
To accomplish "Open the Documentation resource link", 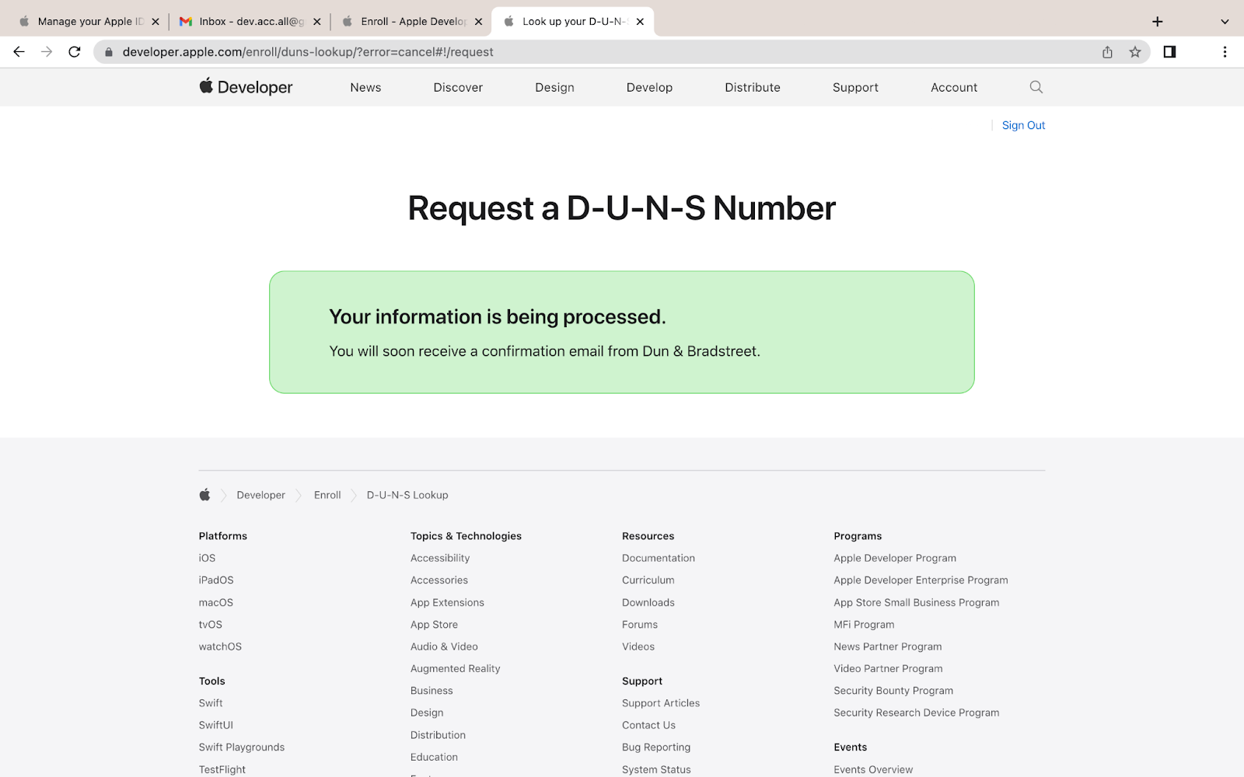I will click(659, 558).
